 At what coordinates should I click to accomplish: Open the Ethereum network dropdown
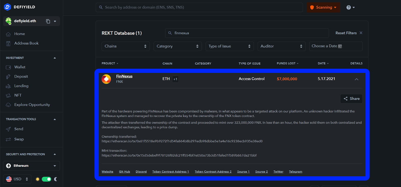[x=31, y=166]
